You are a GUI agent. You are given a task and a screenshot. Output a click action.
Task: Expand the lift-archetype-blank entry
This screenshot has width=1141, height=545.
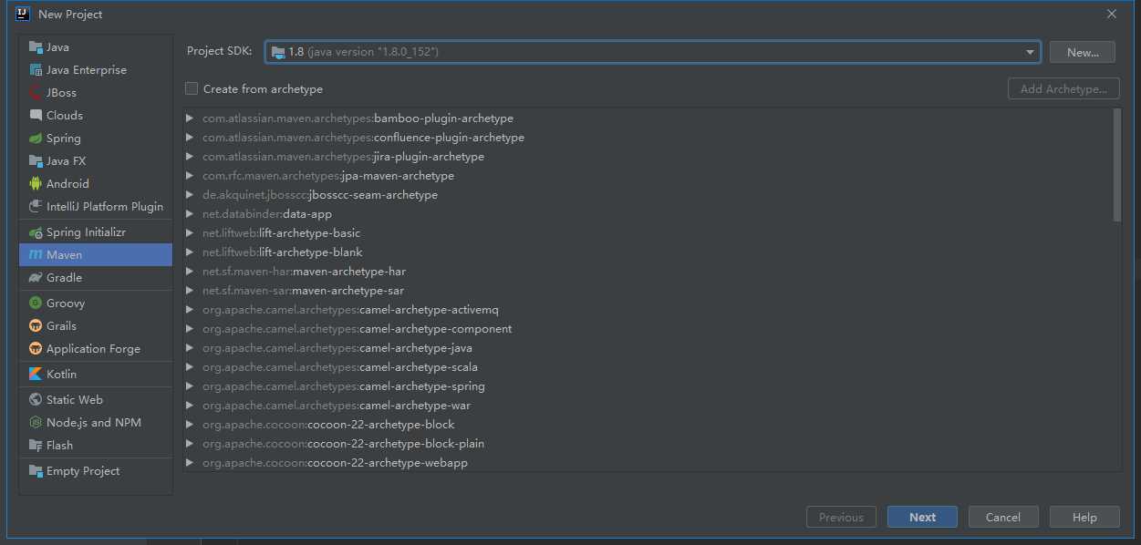(190, 252)
